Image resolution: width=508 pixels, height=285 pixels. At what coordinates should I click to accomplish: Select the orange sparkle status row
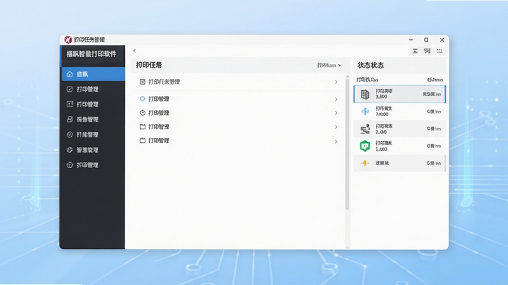click(x=399, y=163)
